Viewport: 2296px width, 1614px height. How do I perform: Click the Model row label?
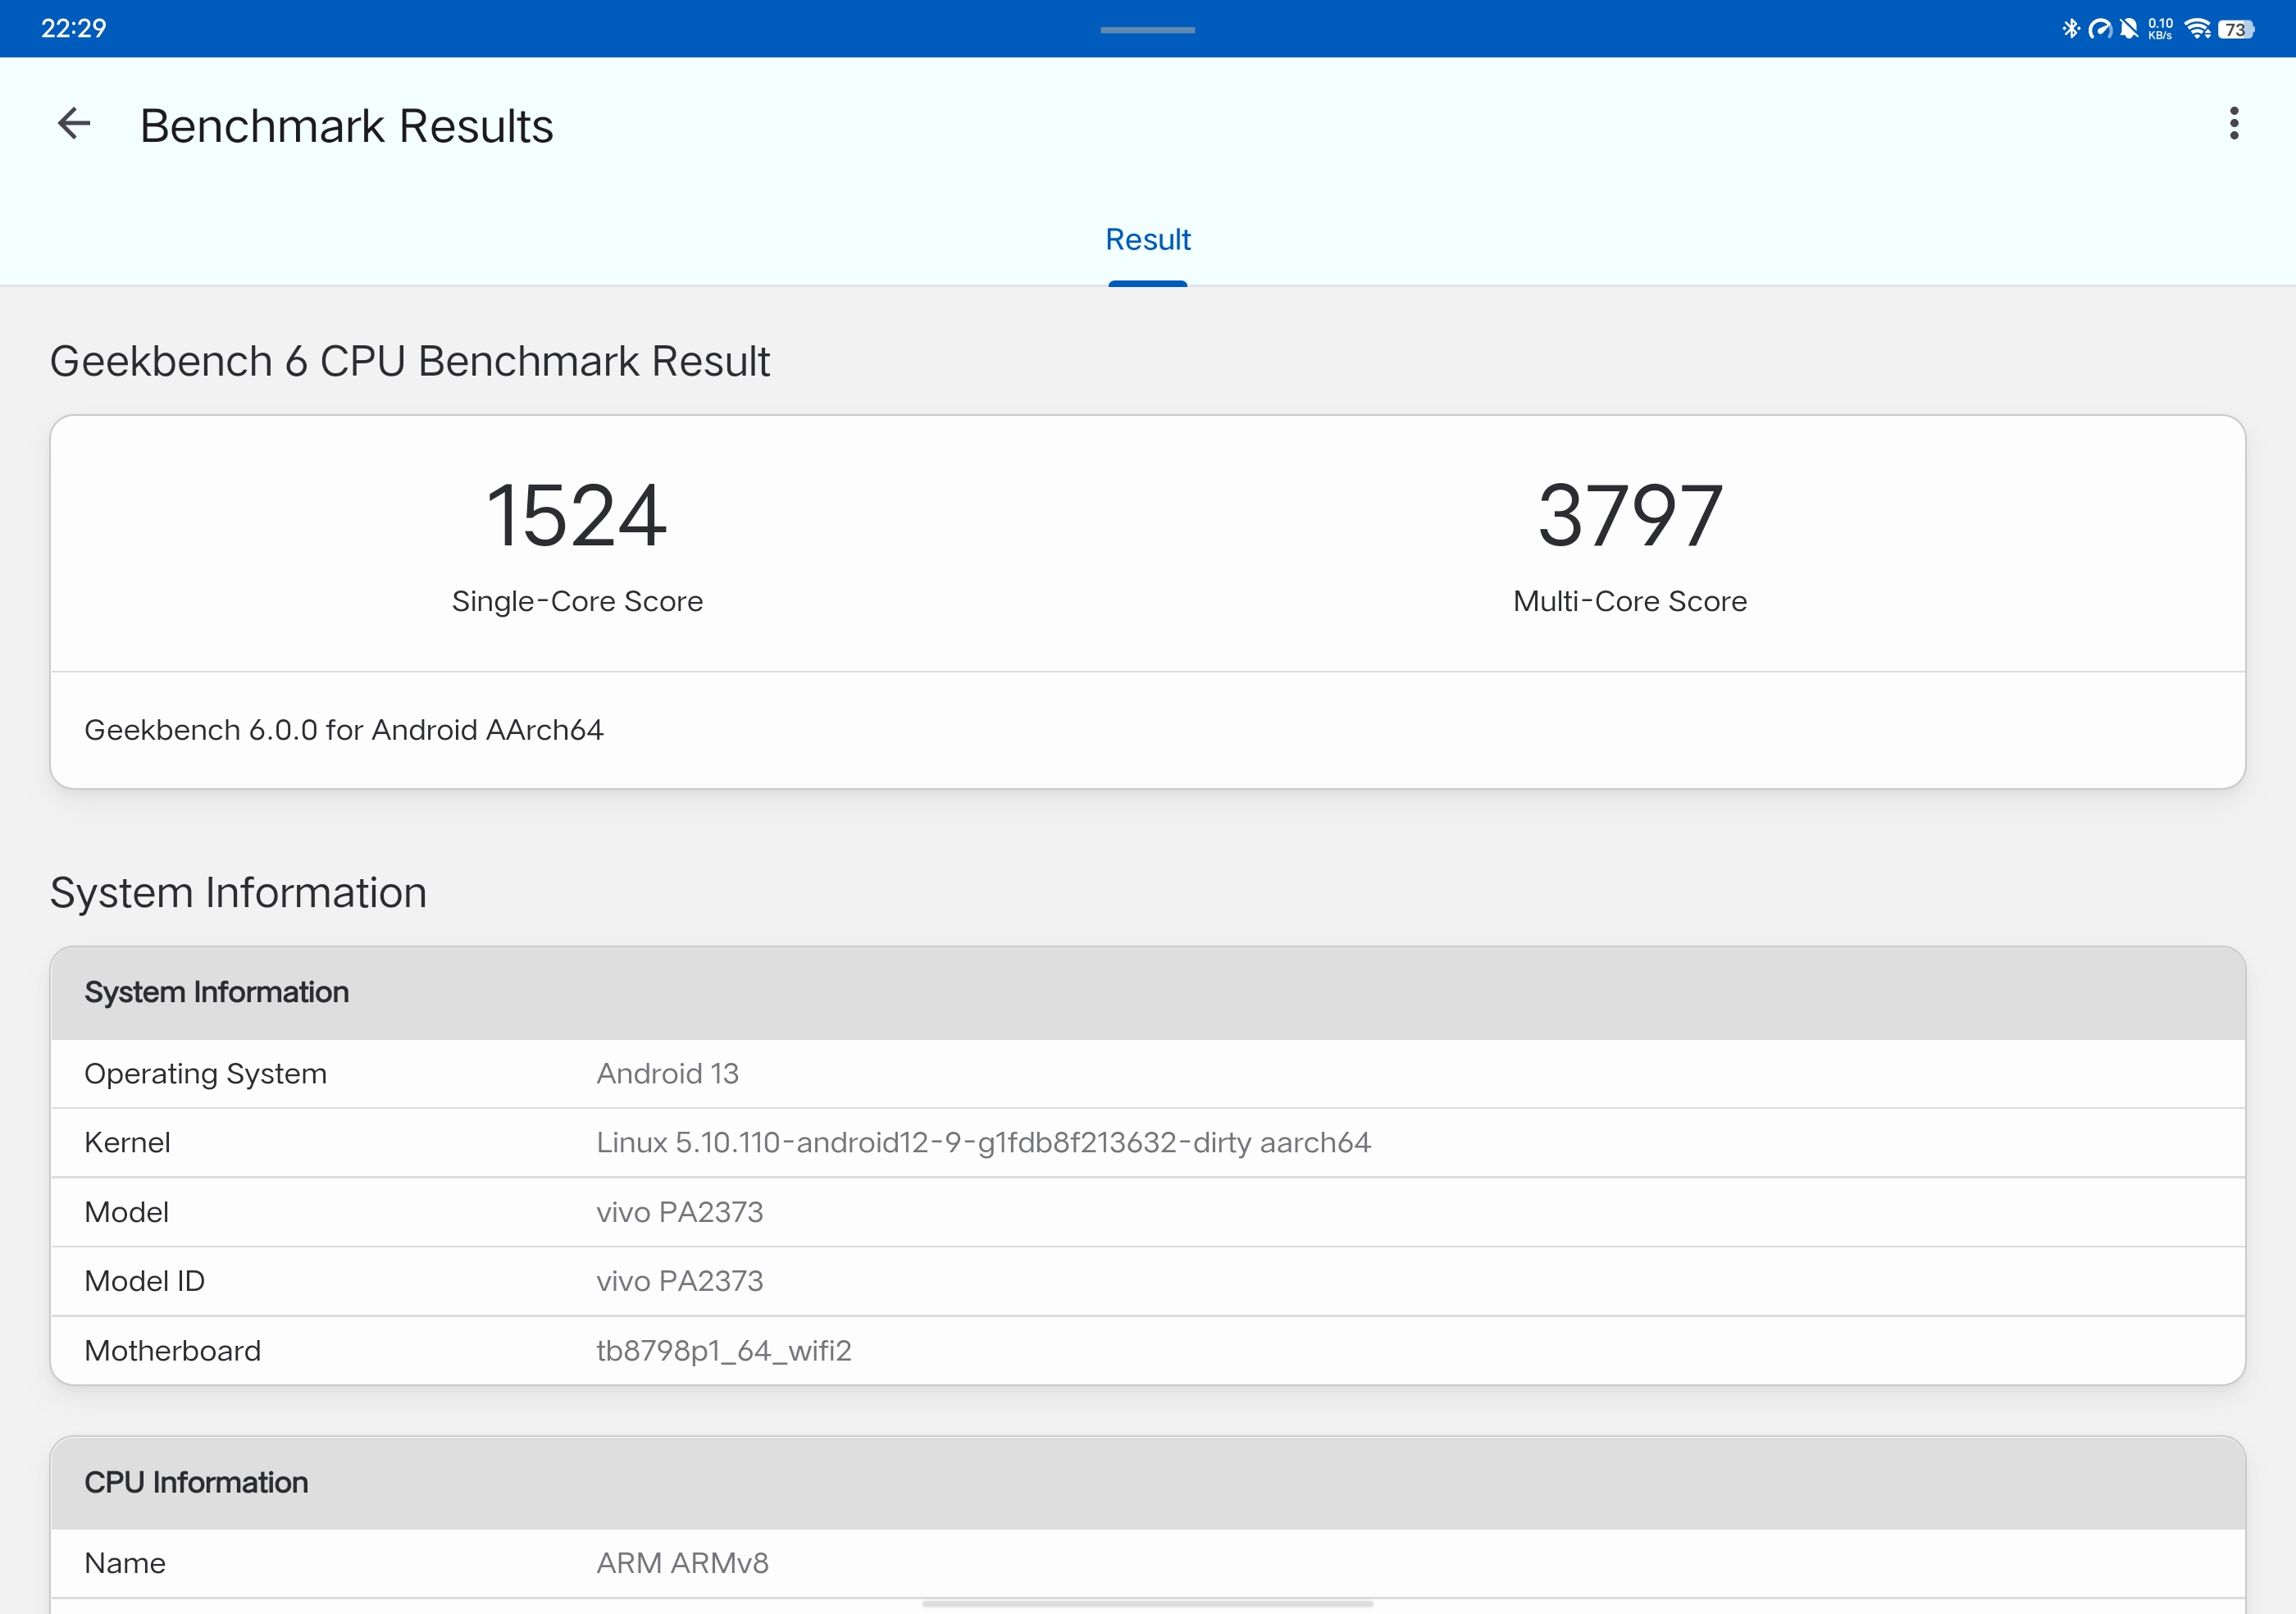126,1212
